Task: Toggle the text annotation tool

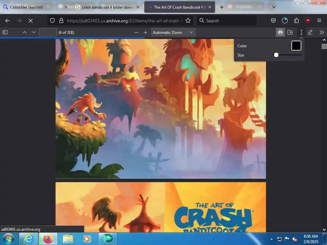Action: (301, 32)
